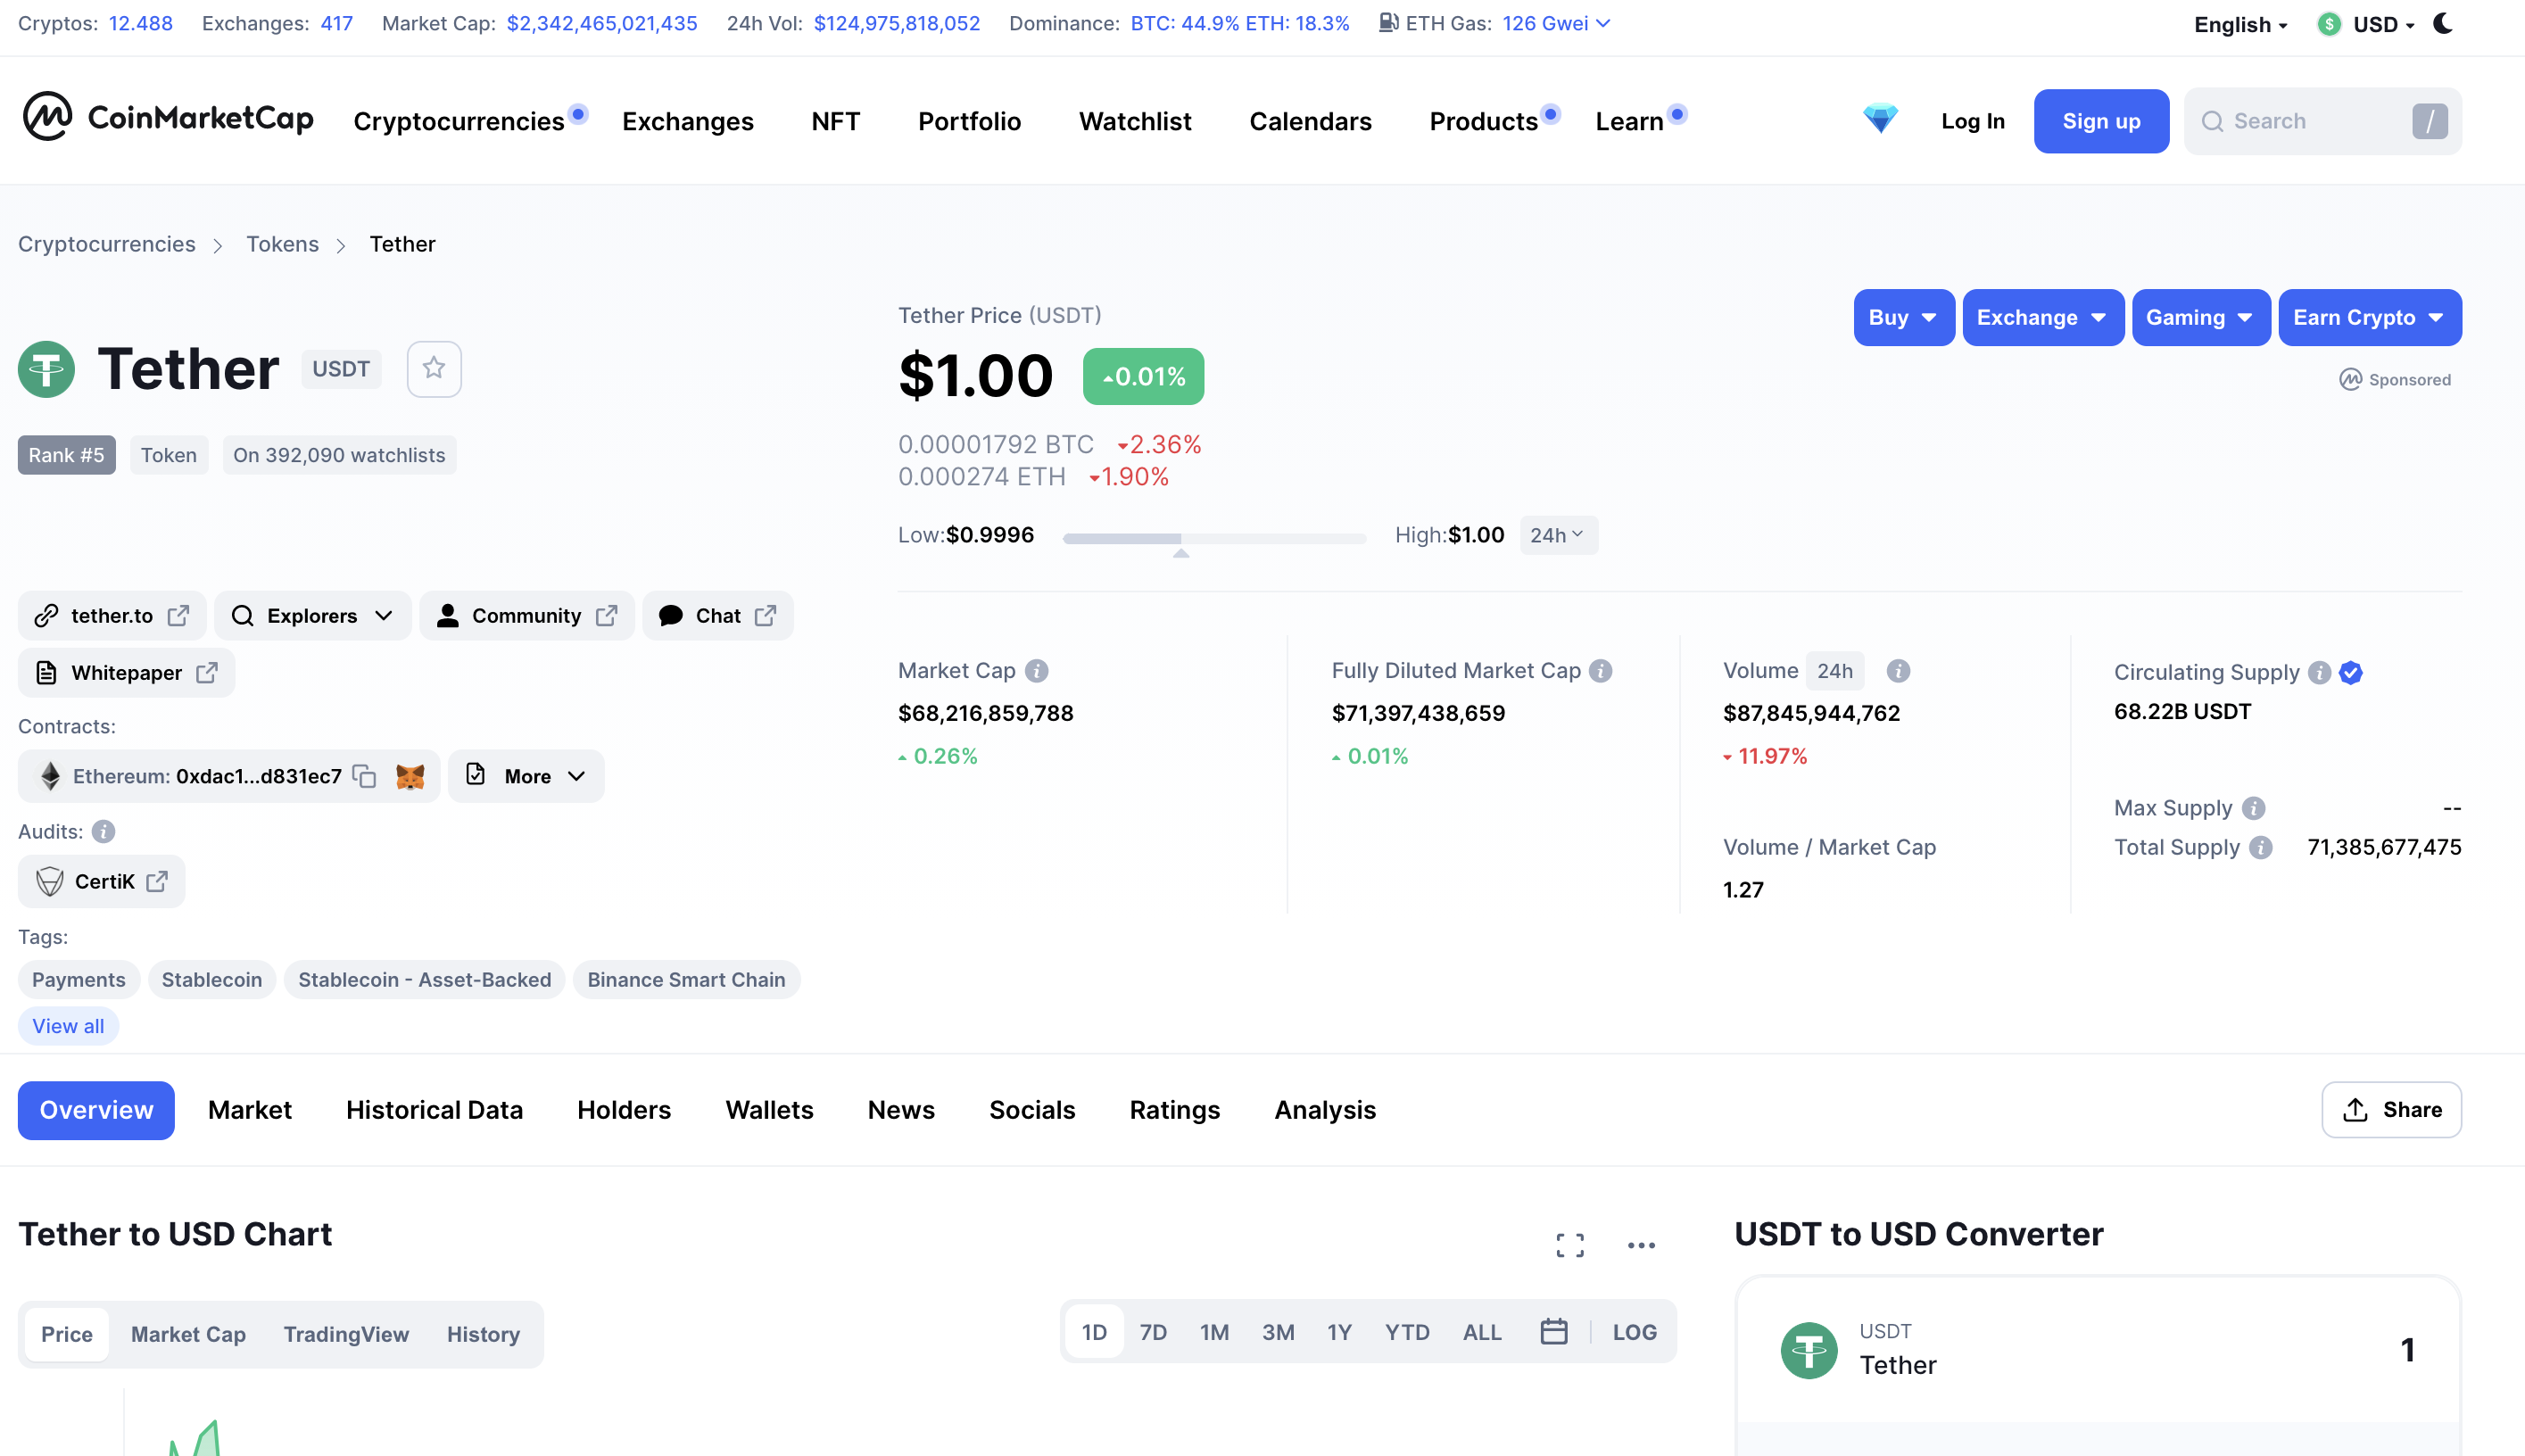The height and width of the screenshot is (1456, 2525).
Task: Open the custom date range calendar icon
Action: click(1553, 1331)
